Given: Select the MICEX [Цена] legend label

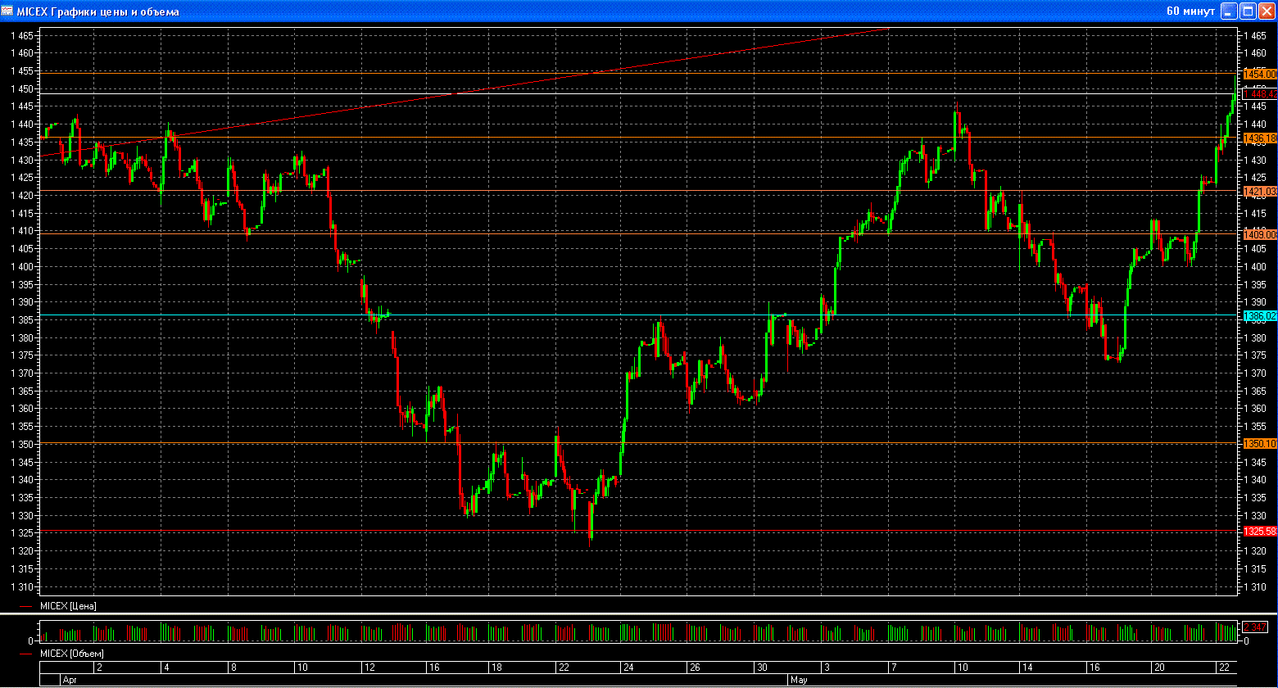Looking at the screenshot, I should tap(68, 606).
